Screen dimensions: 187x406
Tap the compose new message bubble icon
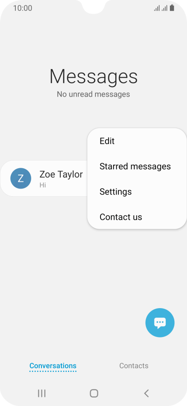[160, 323]
